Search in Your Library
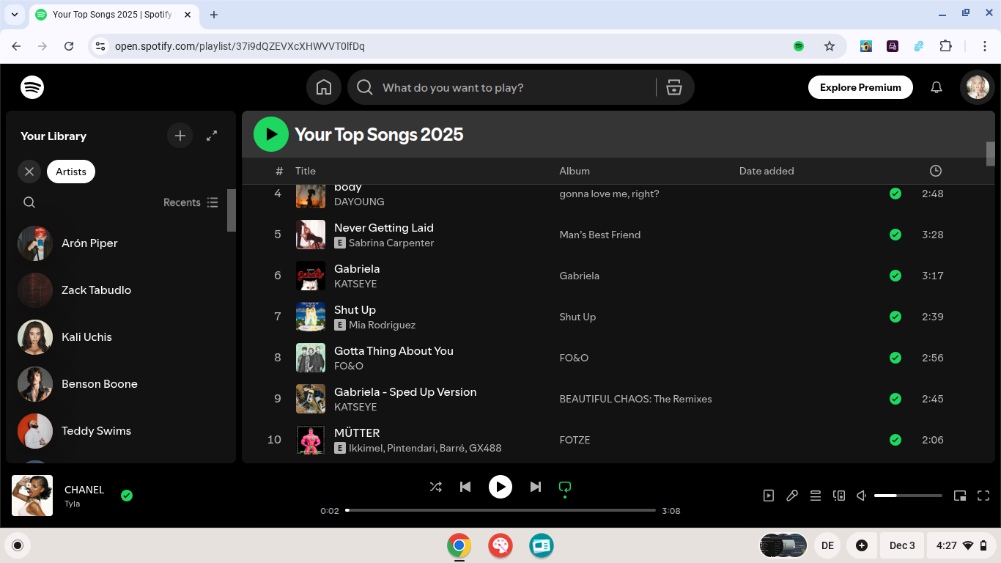Viewport: 1001px width, 563px height. [29, 202]
